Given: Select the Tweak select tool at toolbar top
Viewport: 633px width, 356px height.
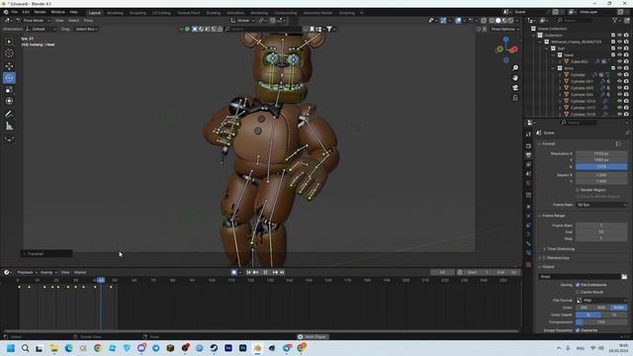Looking at the screenshot, I should click(x=9, y=42).
